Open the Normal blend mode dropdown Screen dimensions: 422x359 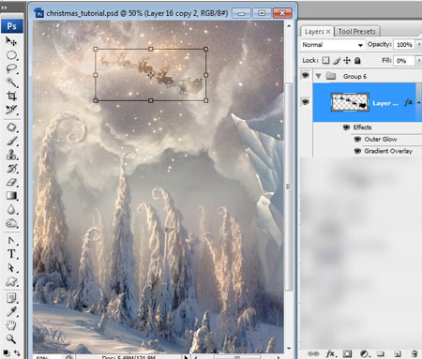tap(333, 45)
